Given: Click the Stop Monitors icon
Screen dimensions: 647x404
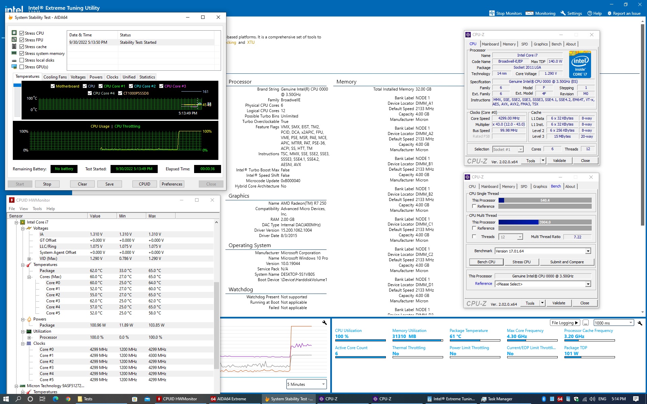Looking at the screenshot, I should point(492,13).
